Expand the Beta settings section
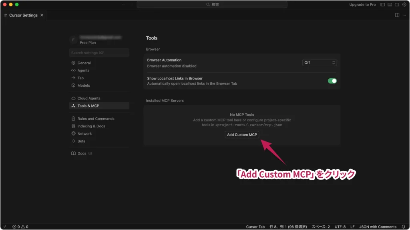The image size is (410, 230). (x=73, y=141)
